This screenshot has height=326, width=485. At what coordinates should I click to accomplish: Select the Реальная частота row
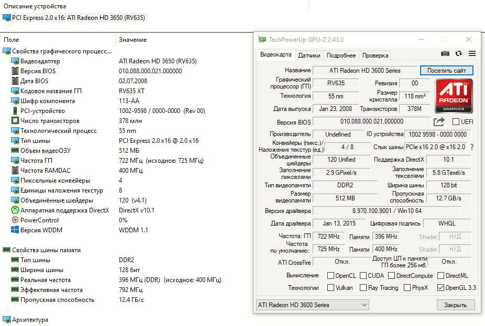point(46,279)
